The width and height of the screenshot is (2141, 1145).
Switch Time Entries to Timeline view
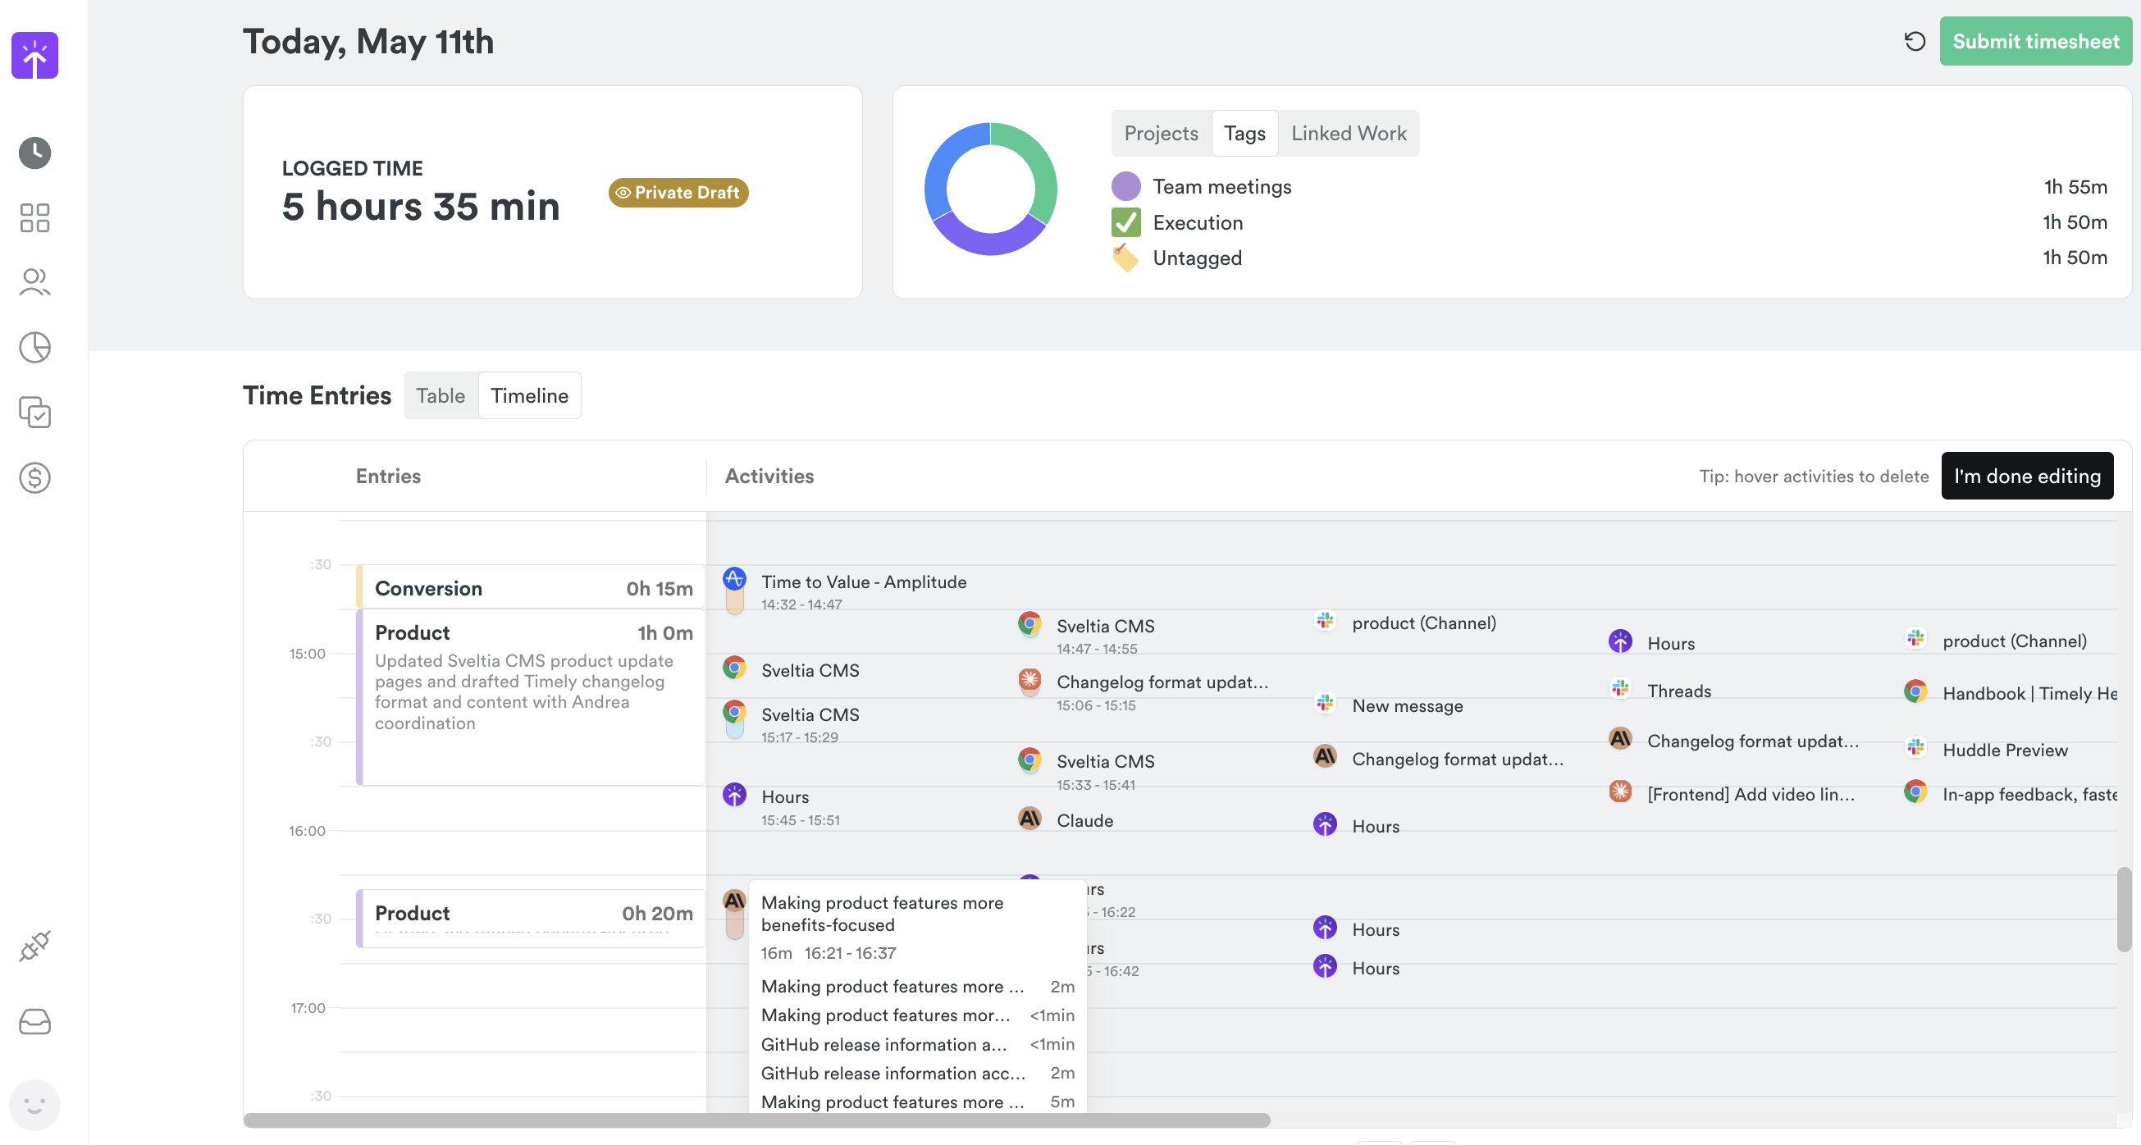[x=529, y=395]
